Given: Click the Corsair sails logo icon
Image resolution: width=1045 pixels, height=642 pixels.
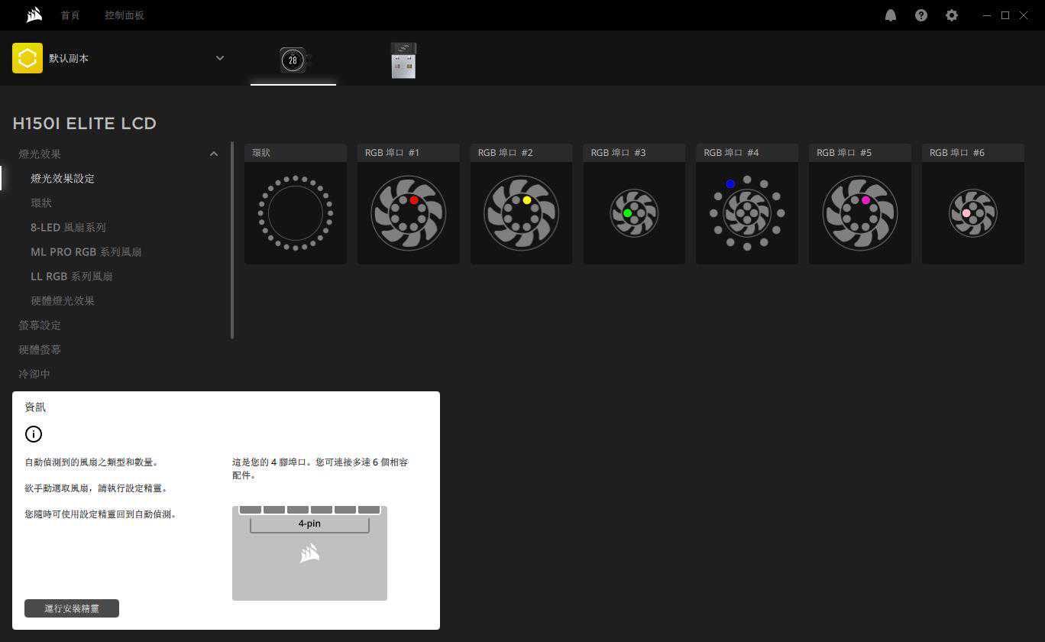Looking at the screenshot, I should [x=34, y=15].
